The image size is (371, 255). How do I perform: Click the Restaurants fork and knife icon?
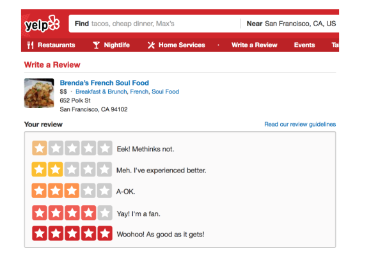tap(30, 45)
